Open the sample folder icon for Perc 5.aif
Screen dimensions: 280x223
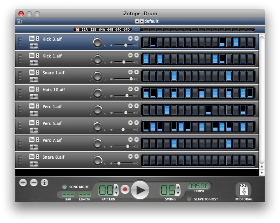(x=32, y=123)
